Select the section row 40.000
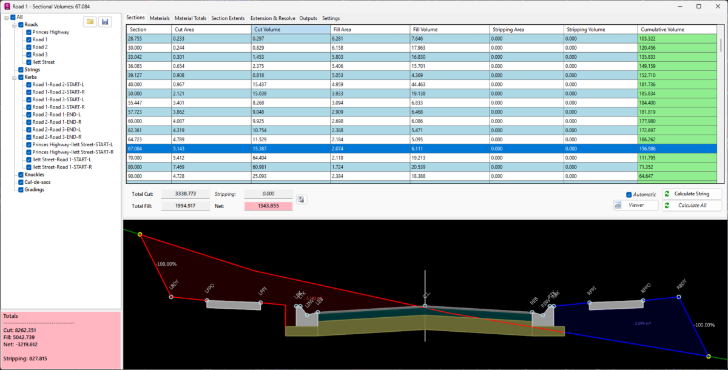This screenshot has width=728, height=370. 422,84
